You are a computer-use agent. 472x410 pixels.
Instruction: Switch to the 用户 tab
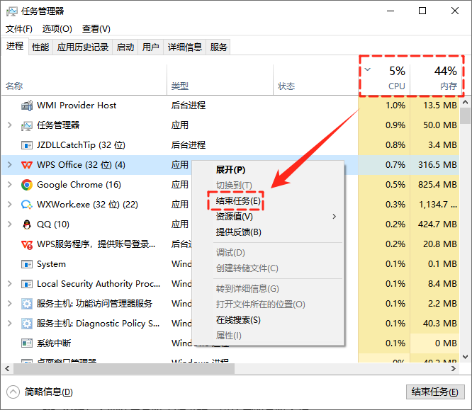(x=150, y=47)
